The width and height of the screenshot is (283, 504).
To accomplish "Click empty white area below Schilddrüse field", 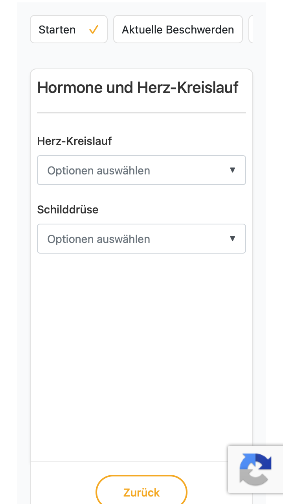I will pos(141,354).
